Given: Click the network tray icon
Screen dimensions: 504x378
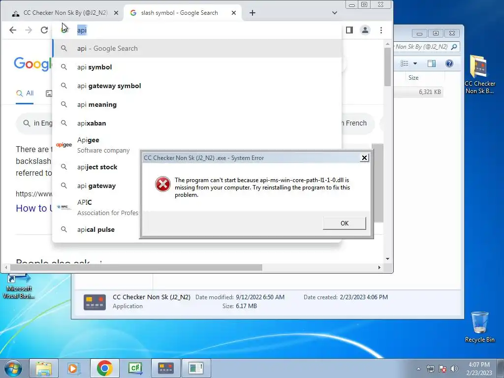Looking at the screenshot, I should [x=430, y=369].
